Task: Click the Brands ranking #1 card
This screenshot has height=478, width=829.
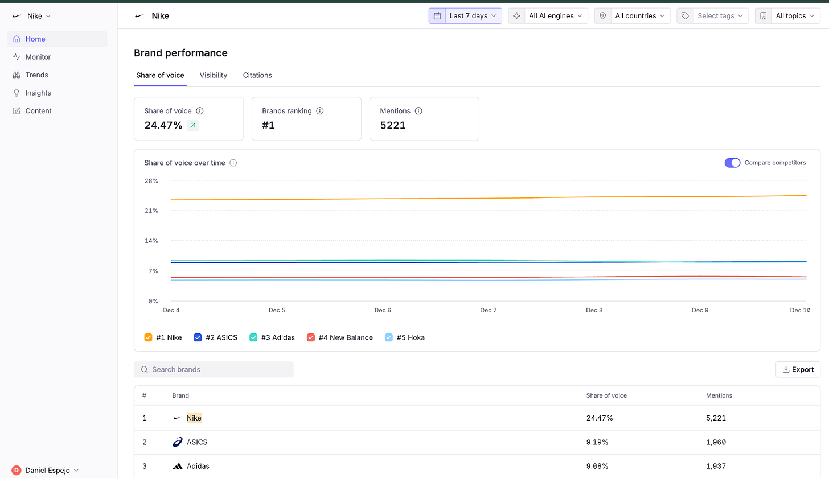Action: [x=306, y=118]
